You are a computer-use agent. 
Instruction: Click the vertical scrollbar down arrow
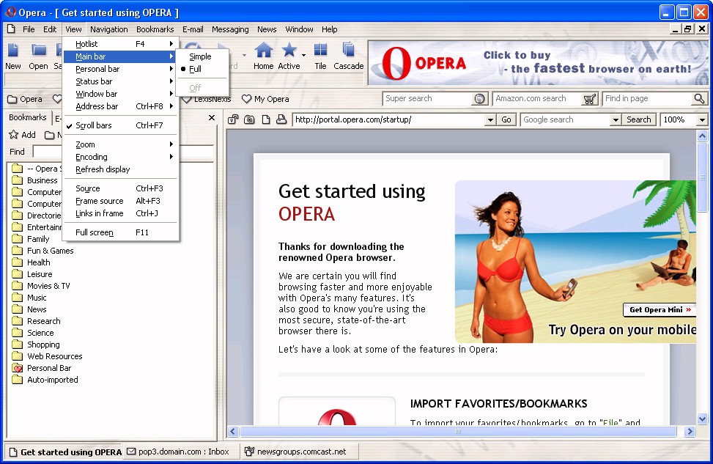point(703,419)
